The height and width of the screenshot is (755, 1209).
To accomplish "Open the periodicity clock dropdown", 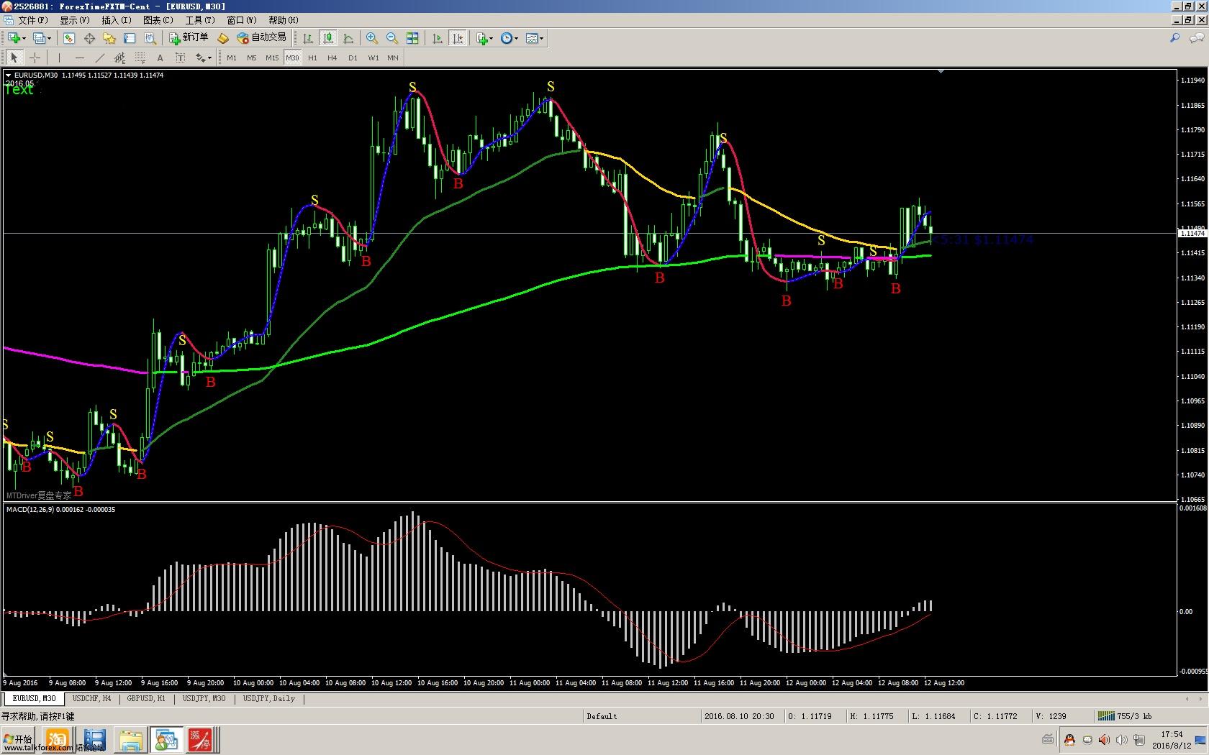I will click(x=510, y=38).
